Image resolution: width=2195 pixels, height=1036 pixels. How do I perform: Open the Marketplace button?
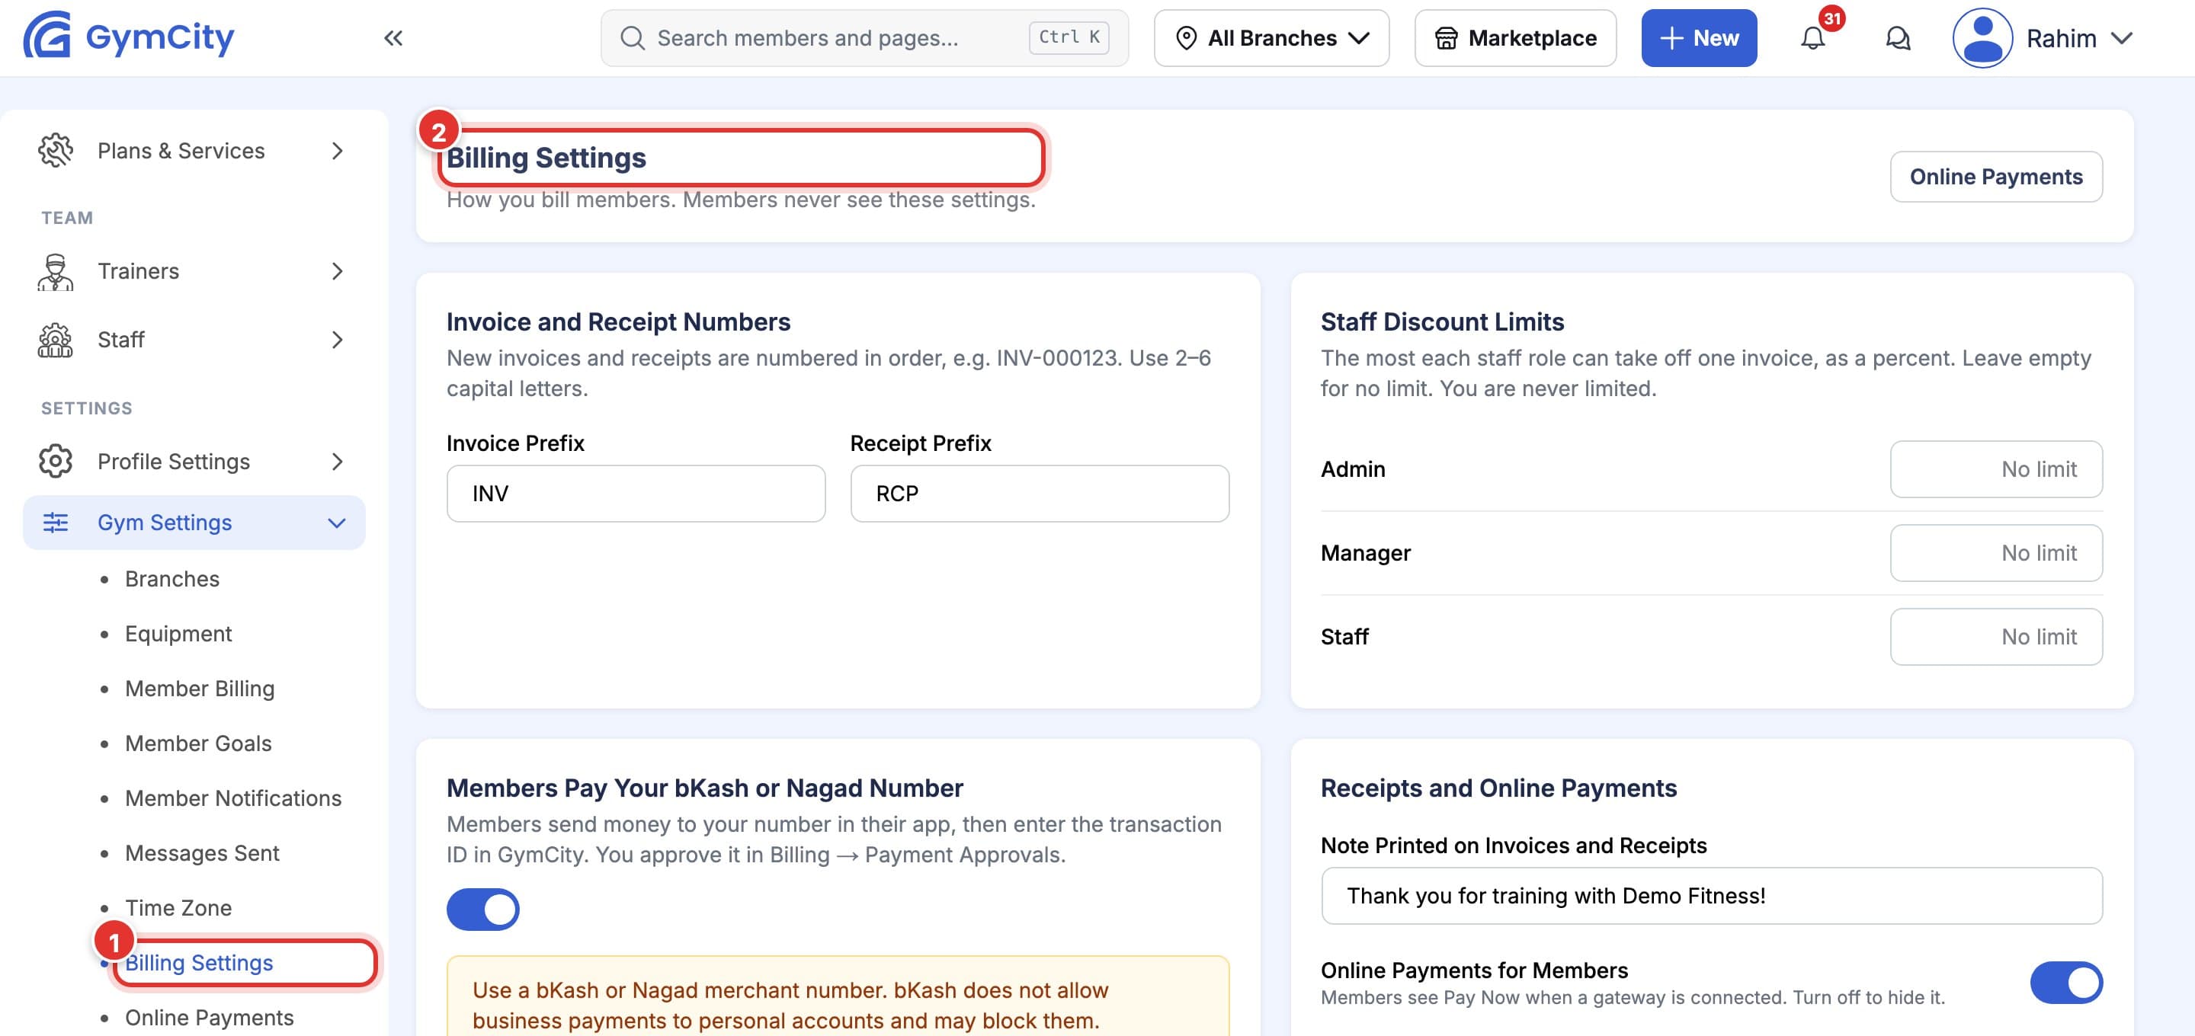pyautogui.click(x=1514, y=37)
